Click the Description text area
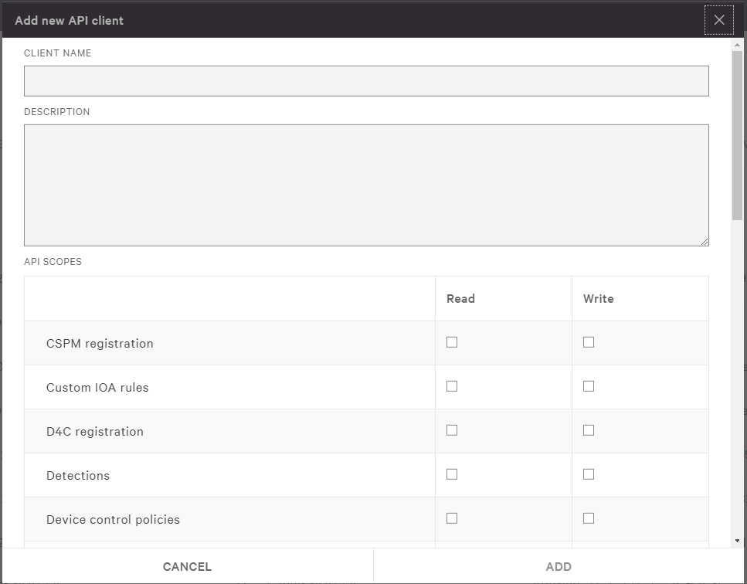747x584 pixels. (x=366, y=185)
